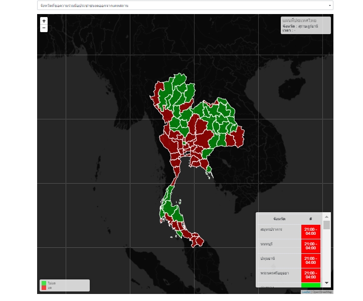Click the table's scroll up arrow
Screen dimensions: 363x301
(327, 217)
